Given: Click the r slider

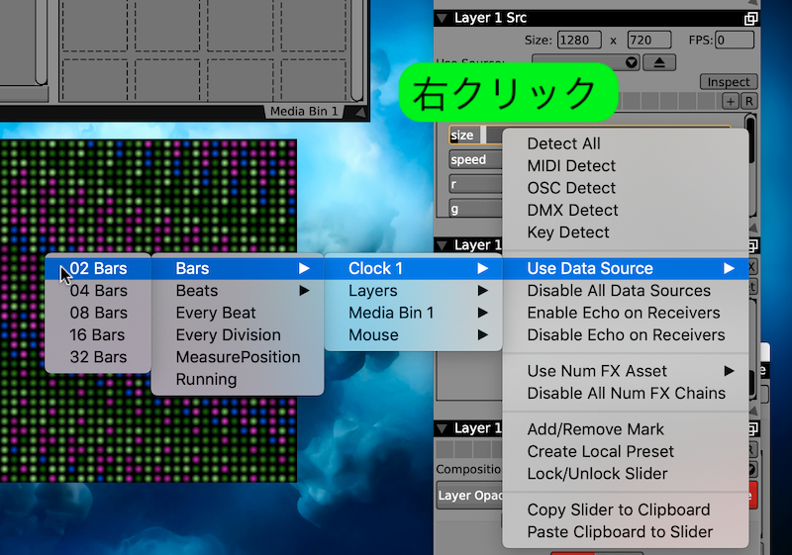Looking at the screenshot, I should [x=475, y=184].
